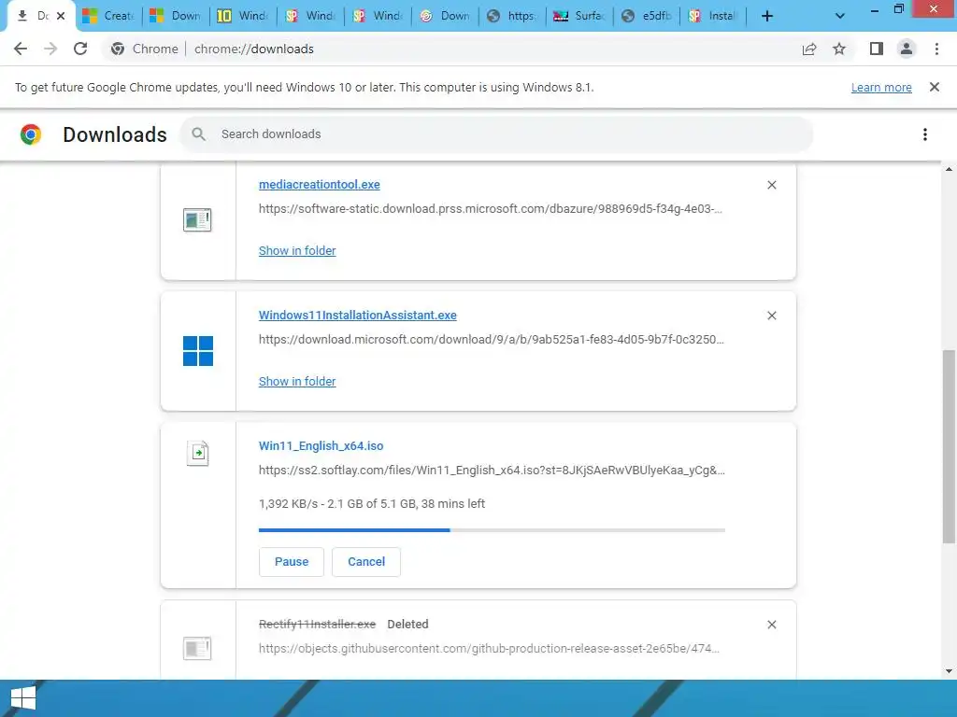Click the Windows11InstallationAssistant Windows logo icon
Image resolution: width=957 pixels, height=717 pixels.
click(198, 351)
